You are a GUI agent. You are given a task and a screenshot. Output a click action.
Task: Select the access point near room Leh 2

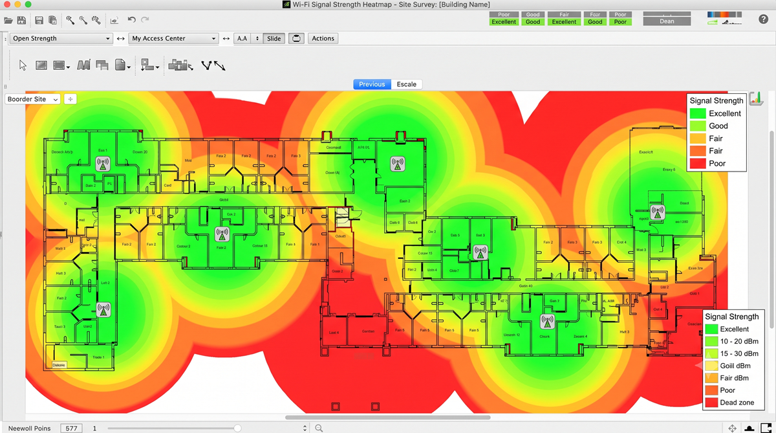pos(103,310)
